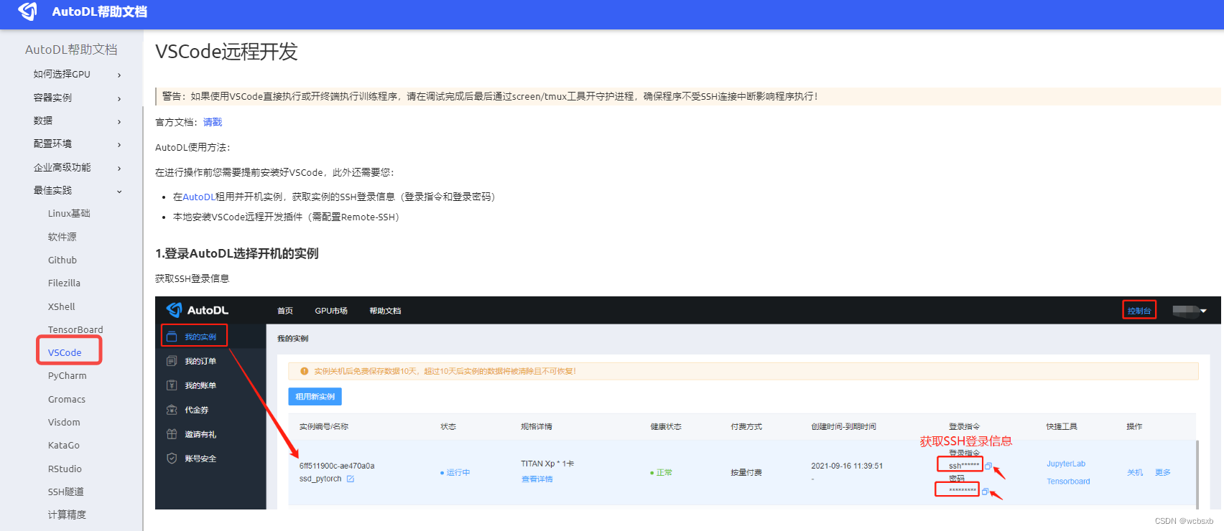
Task: Open the GPU市场 tab in console
Action: 331,311
